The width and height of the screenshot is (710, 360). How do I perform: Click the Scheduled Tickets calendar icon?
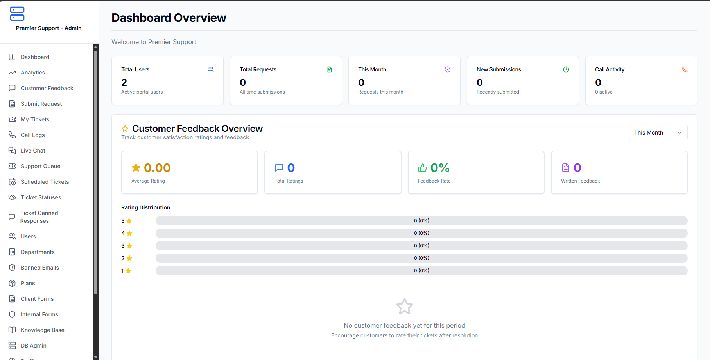[12, 182]
